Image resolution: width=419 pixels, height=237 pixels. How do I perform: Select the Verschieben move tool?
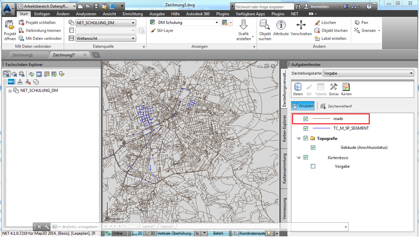coord(301,28)
